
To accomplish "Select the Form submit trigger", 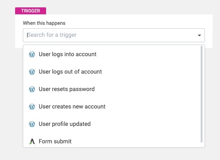I will [x=112, y=141].
